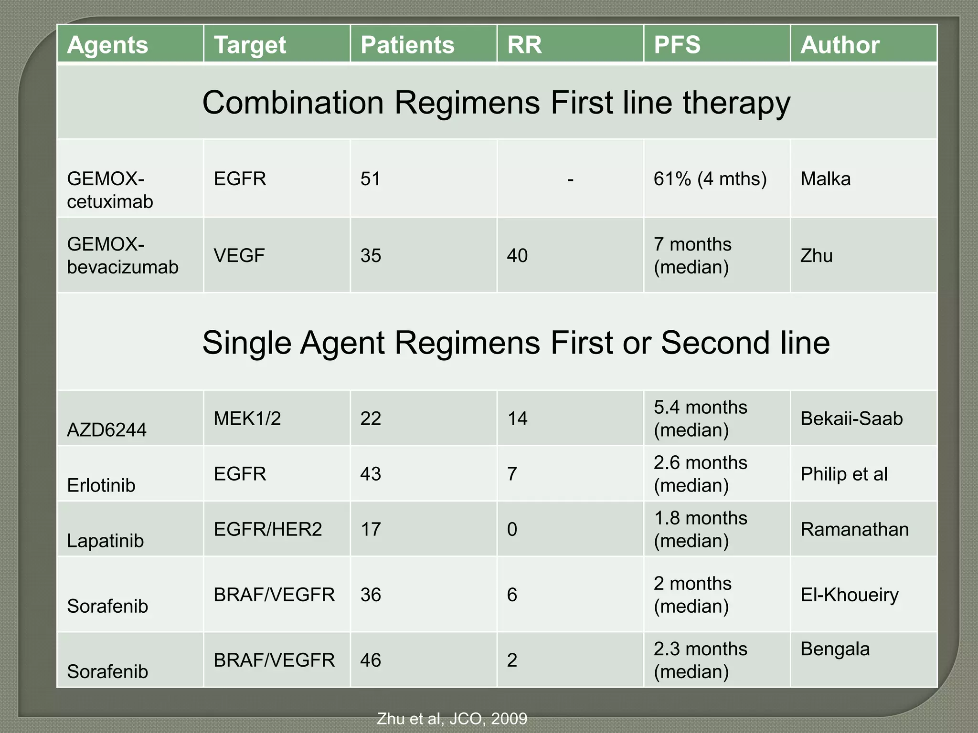Click the 17 patients cell

click(x=424, y=529)
